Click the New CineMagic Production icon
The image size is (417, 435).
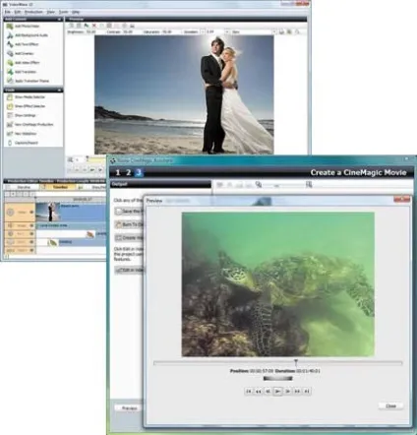click(x=10, y=125)
